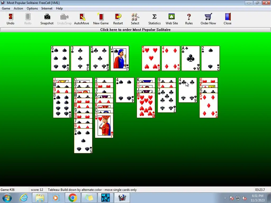
Task: Select the 4 of spades tableau card
Action: [125, 90]
